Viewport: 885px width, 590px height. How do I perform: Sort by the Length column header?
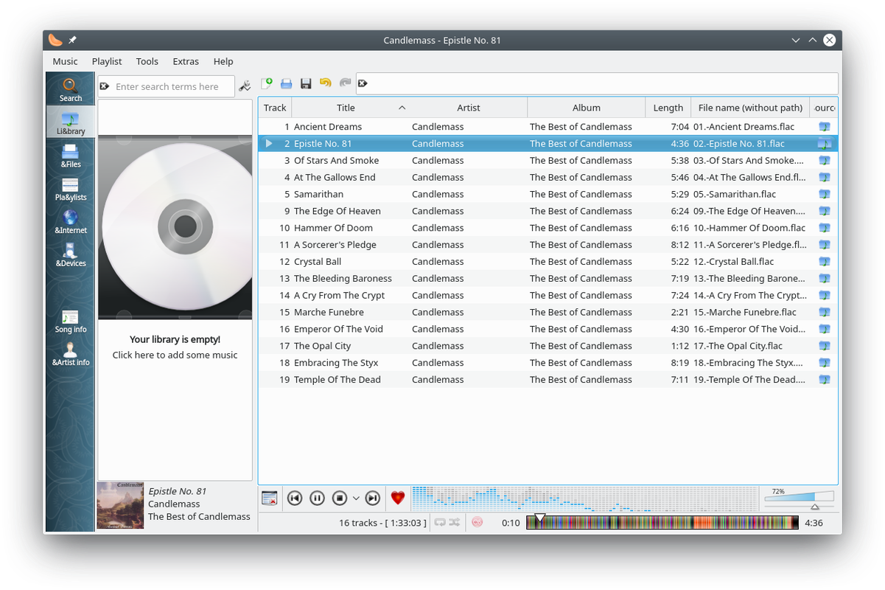[x=668, y=108]
